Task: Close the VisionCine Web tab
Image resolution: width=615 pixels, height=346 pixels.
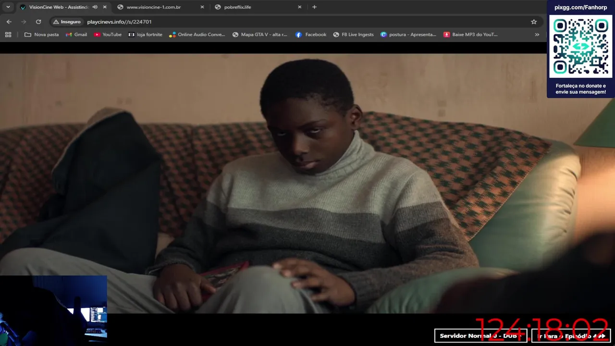Action: [x=105, y=7]
